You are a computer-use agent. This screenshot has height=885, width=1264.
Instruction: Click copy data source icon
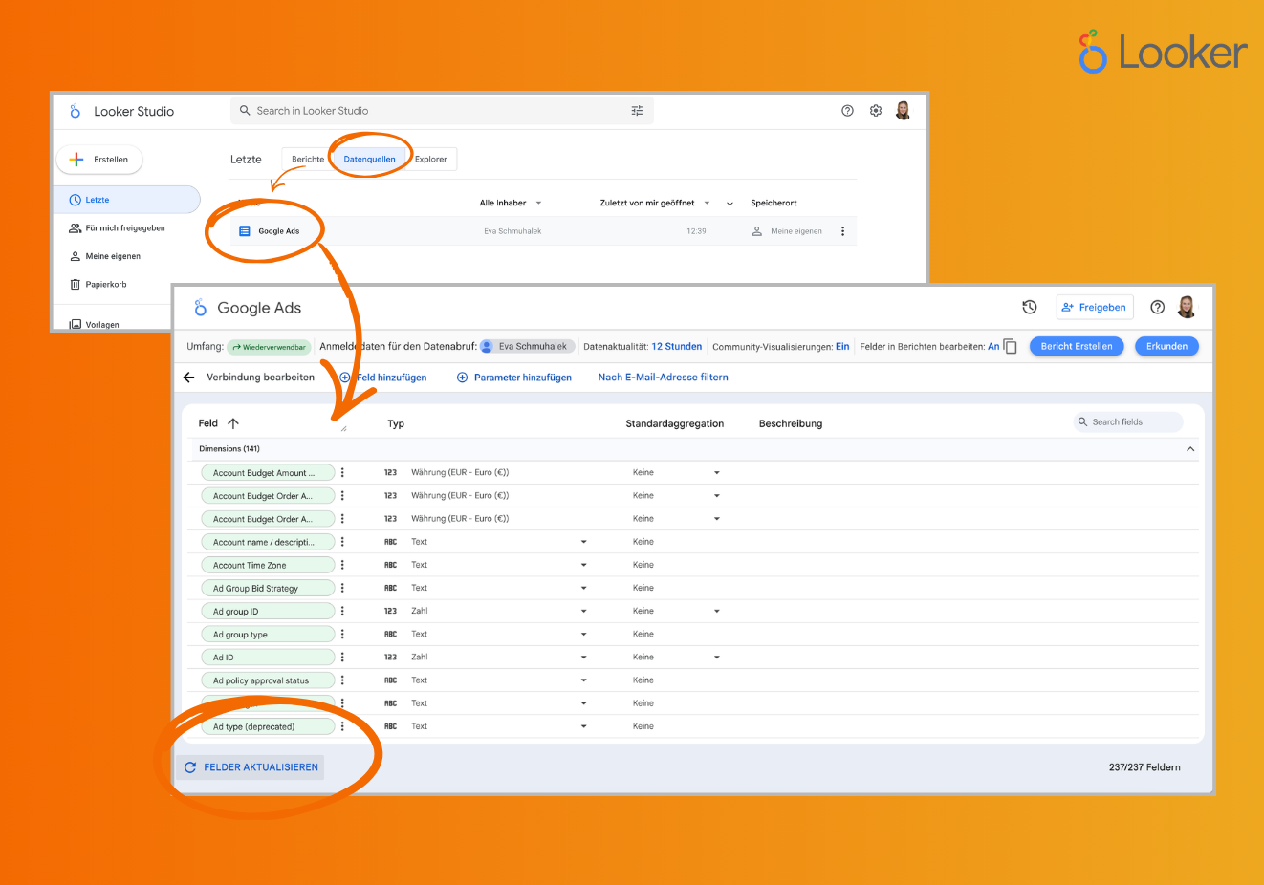[x=1010, y=347]
